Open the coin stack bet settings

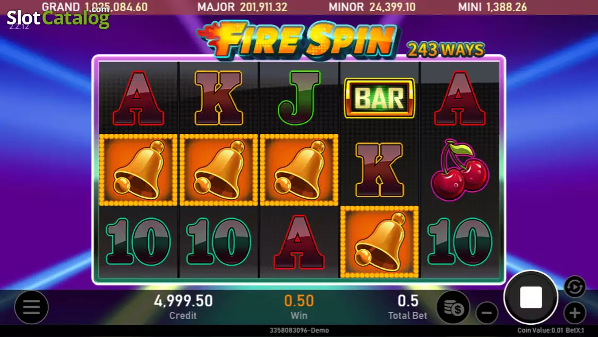453,307
